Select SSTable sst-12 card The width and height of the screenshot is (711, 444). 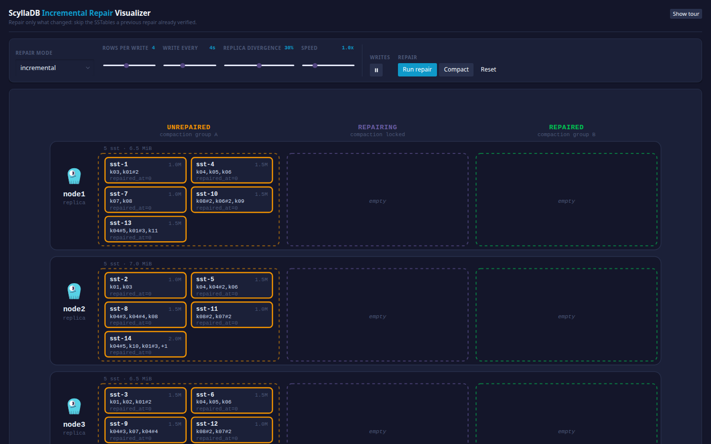coord(232,430)
